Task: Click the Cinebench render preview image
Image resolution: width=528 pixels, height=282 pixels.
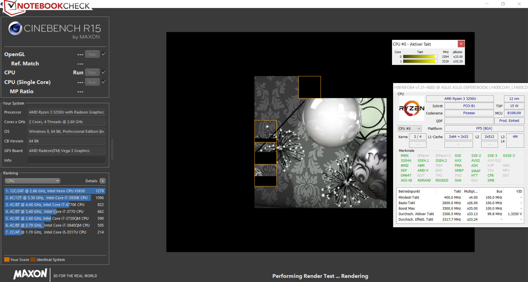Action: [320, 142]
